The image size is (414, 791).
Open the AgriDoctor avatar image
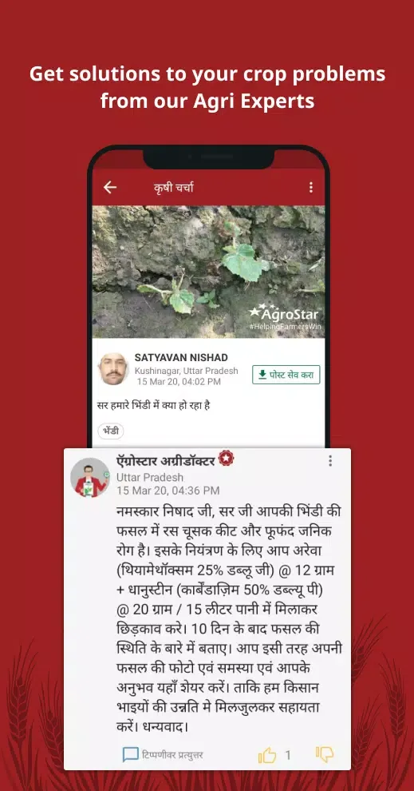(89, 477)
